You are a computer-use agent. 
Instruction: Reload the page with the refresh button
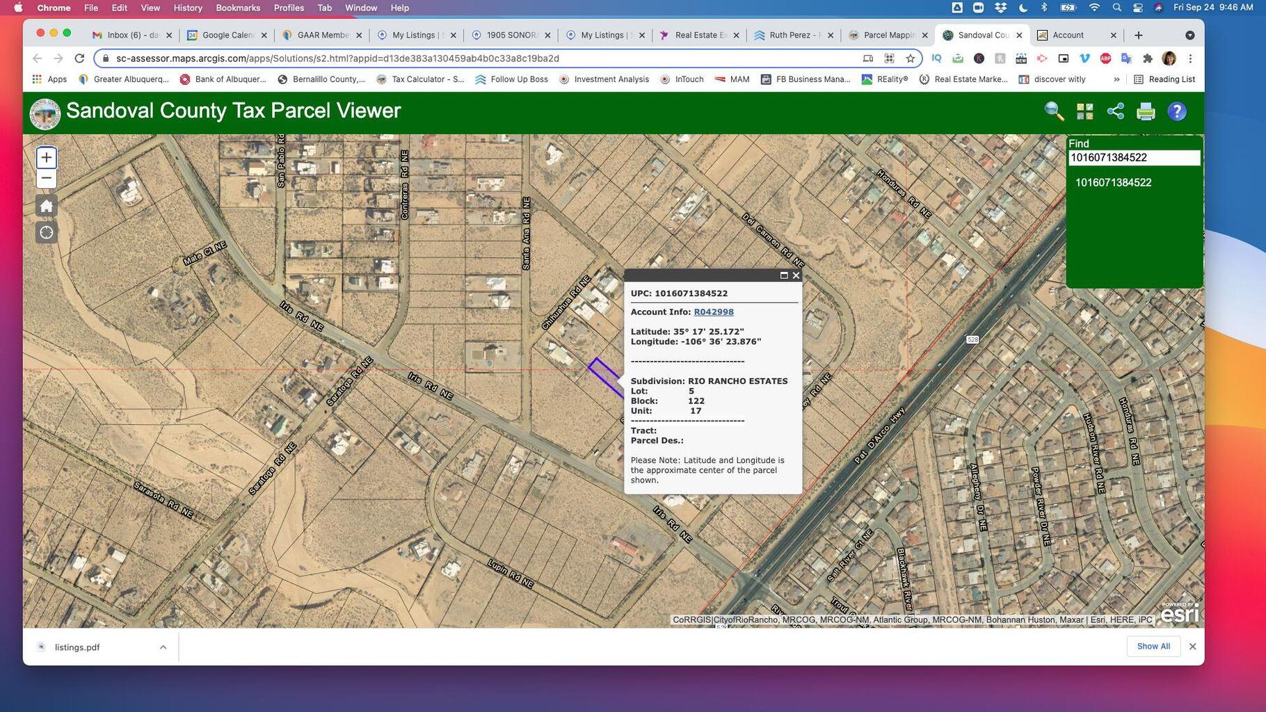click(x=79, y=58)
